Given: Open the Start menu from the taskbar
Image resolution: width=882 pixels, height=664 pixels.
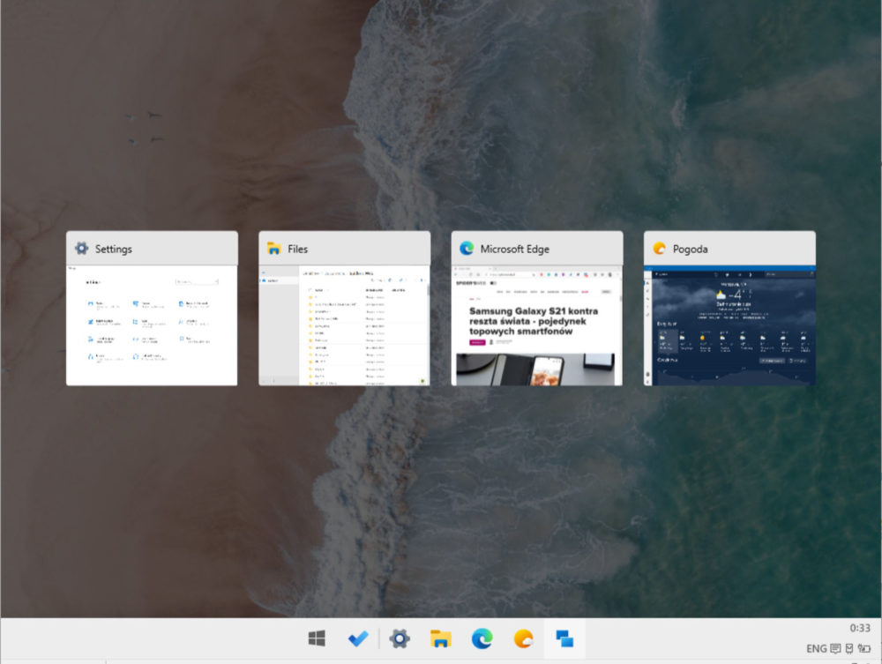Looking at the screenshot, I should (x=317, y=638).
